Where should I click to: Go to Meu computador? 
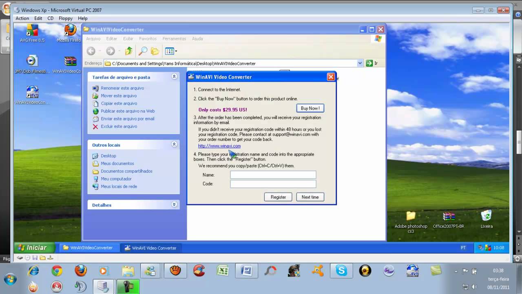(116, 179)
